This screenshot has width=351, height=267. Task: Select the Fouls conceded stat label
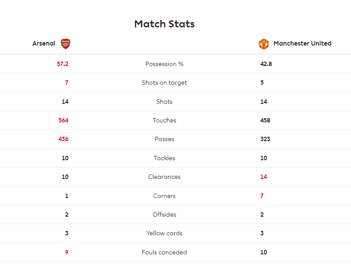164,252
